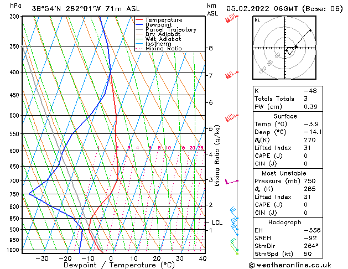Click the magenta wind barb at 700 hPa
Viewport: 348px width, 269px height.
pos(231,182)
